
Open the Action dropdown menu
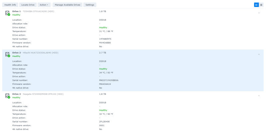pos(44,5)
